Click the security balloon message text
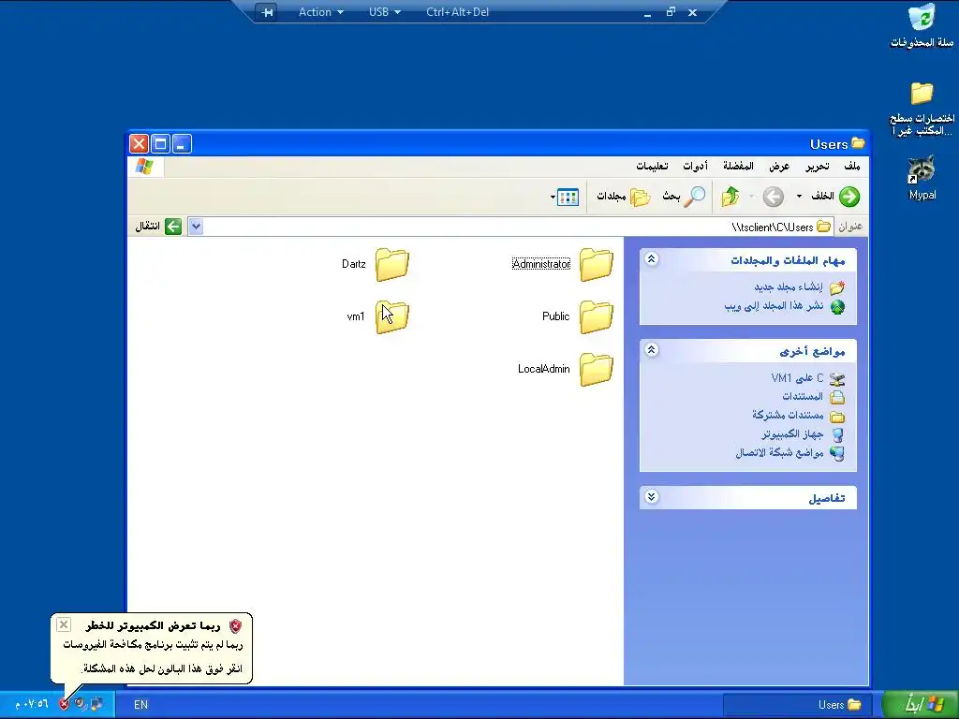Image resolution: width=959 pixels, height=719 pixels. pyautogui.click(x=153, y=656)
